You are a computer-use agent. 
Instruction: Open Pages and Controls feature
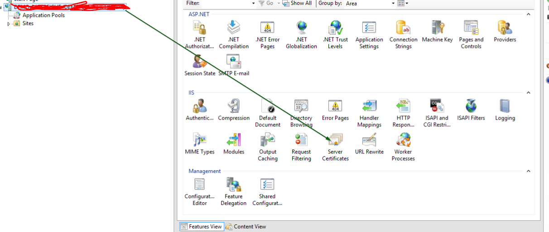471,35
